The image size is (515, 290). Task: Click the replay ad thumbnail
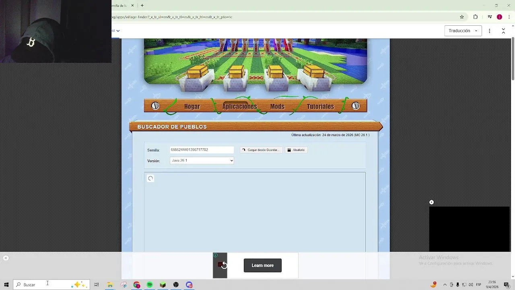[x=220, y=265]
